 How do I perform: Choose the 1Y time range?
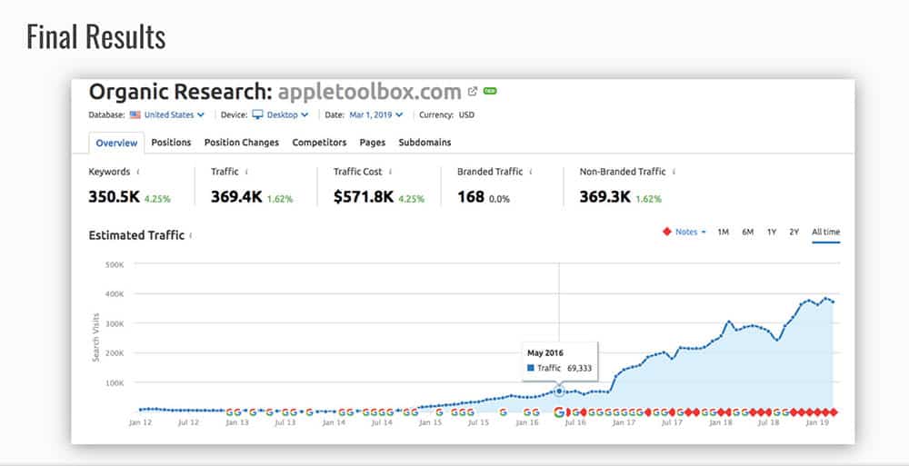(772, 232)
